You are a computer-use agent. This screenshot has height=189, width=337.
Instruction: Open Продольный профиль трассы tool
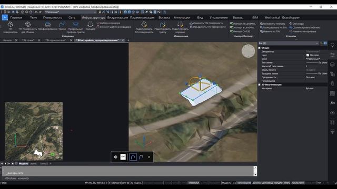pos(75,27)
